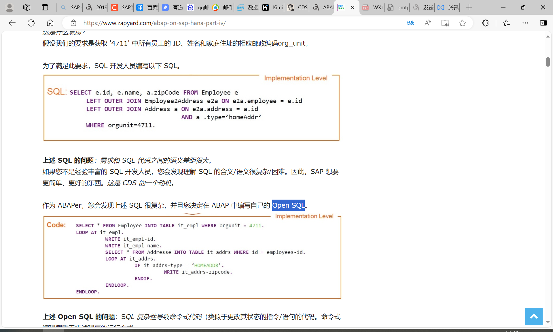The height and width of the screenshot is (332, 553).
Task: Switch to the smtp tab
Action: click(397, 7)
